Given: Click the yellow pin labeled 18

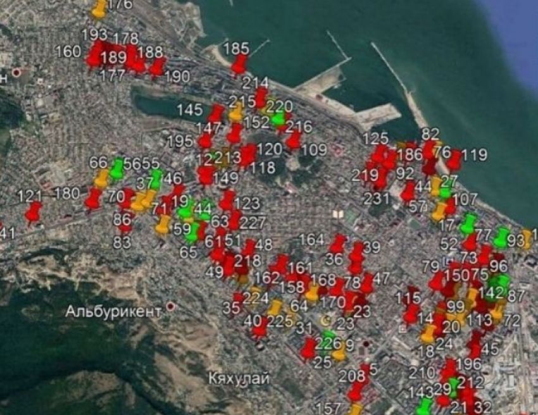Looking at the screenshot, I should [x=429, y=334].
